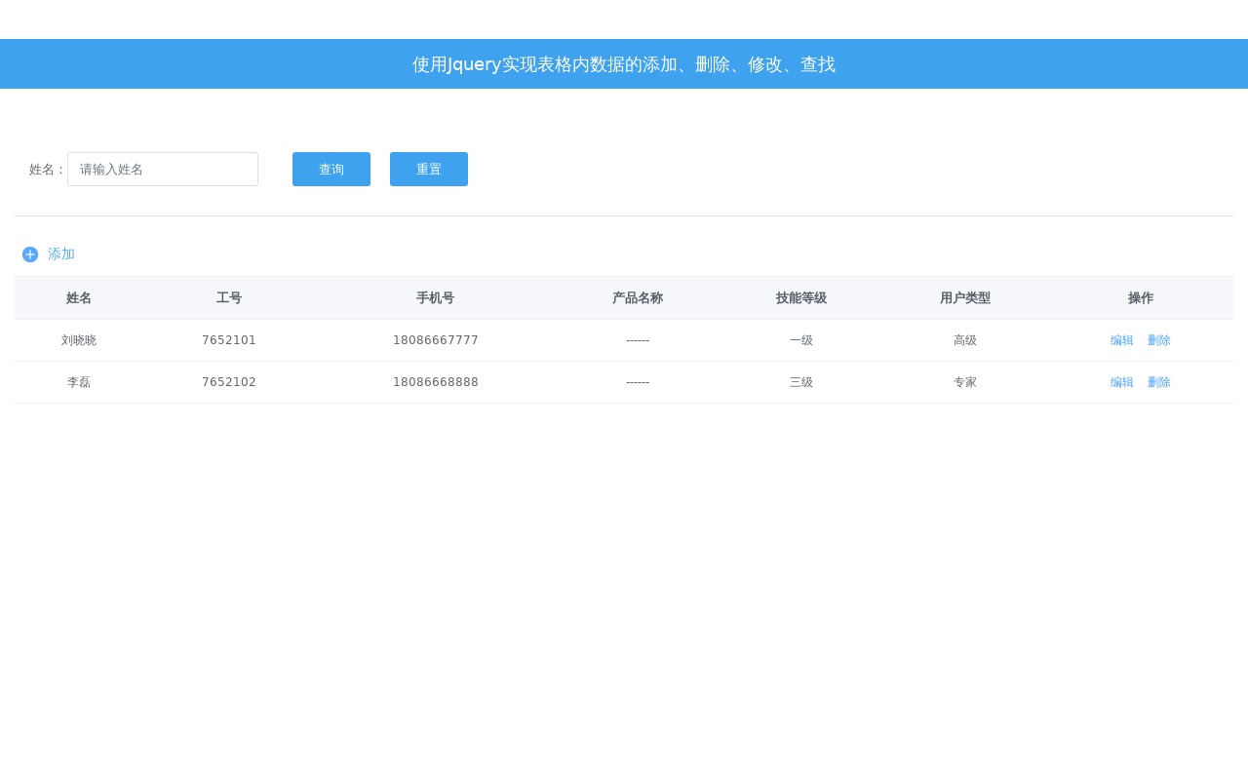Focus the 请输入姓名 name input field
Viewport: 1248px width, 780px height.
163,169
